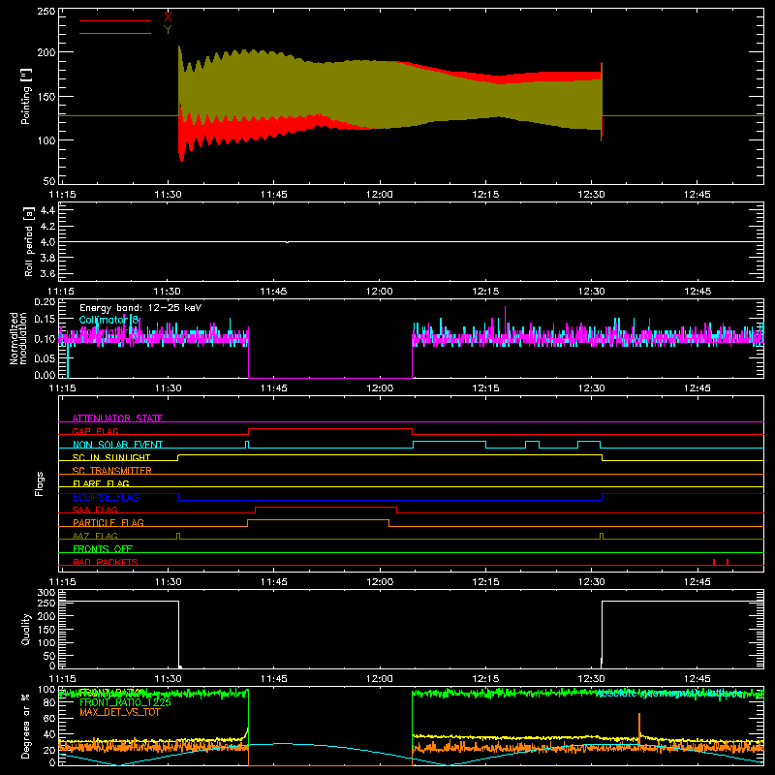The height and width of the screenshot is (775, 775).
Task: Click the 11:45 label under the Roll period plot
Action: pyautogui.click(x=274, y=292)
